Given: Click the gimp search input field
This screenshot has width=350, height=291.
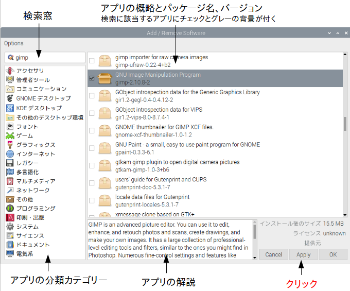Looking at the screenshot, I should coord(45,58).
